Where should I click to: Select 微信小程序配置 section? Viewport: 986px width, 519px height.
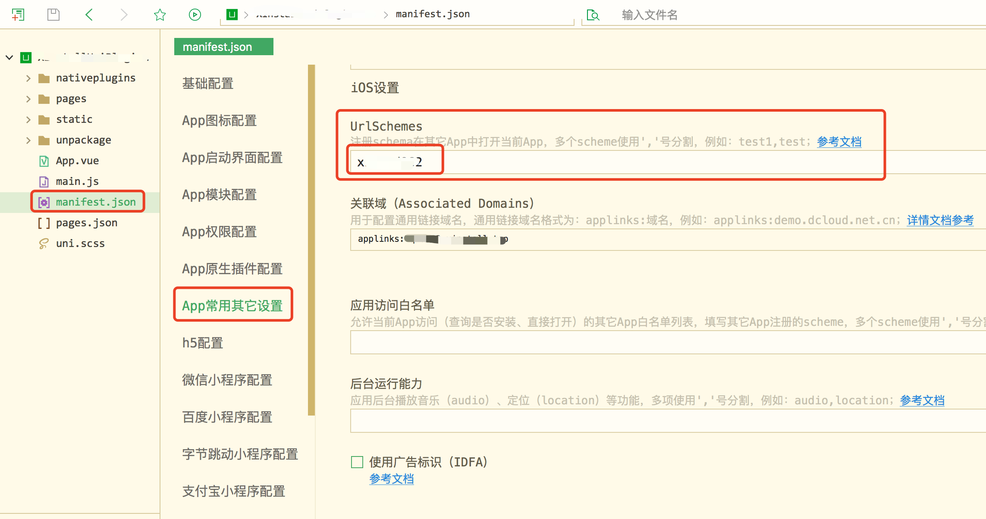tap(227, 380)
